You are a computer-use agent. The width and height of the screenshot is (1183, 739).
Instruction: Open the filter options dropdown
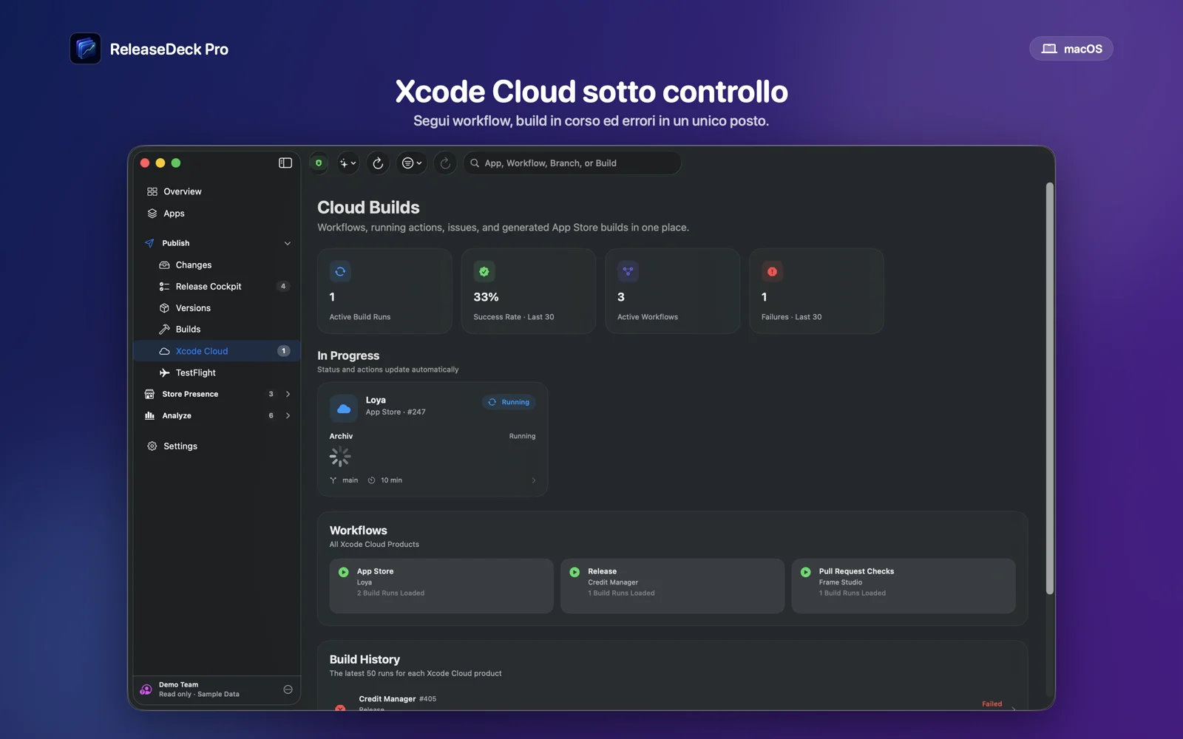412,163
